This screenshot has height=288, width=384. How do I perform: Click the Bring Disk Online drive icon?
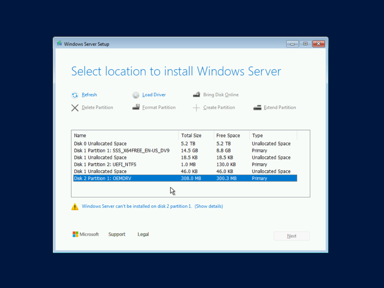(197, 94)
